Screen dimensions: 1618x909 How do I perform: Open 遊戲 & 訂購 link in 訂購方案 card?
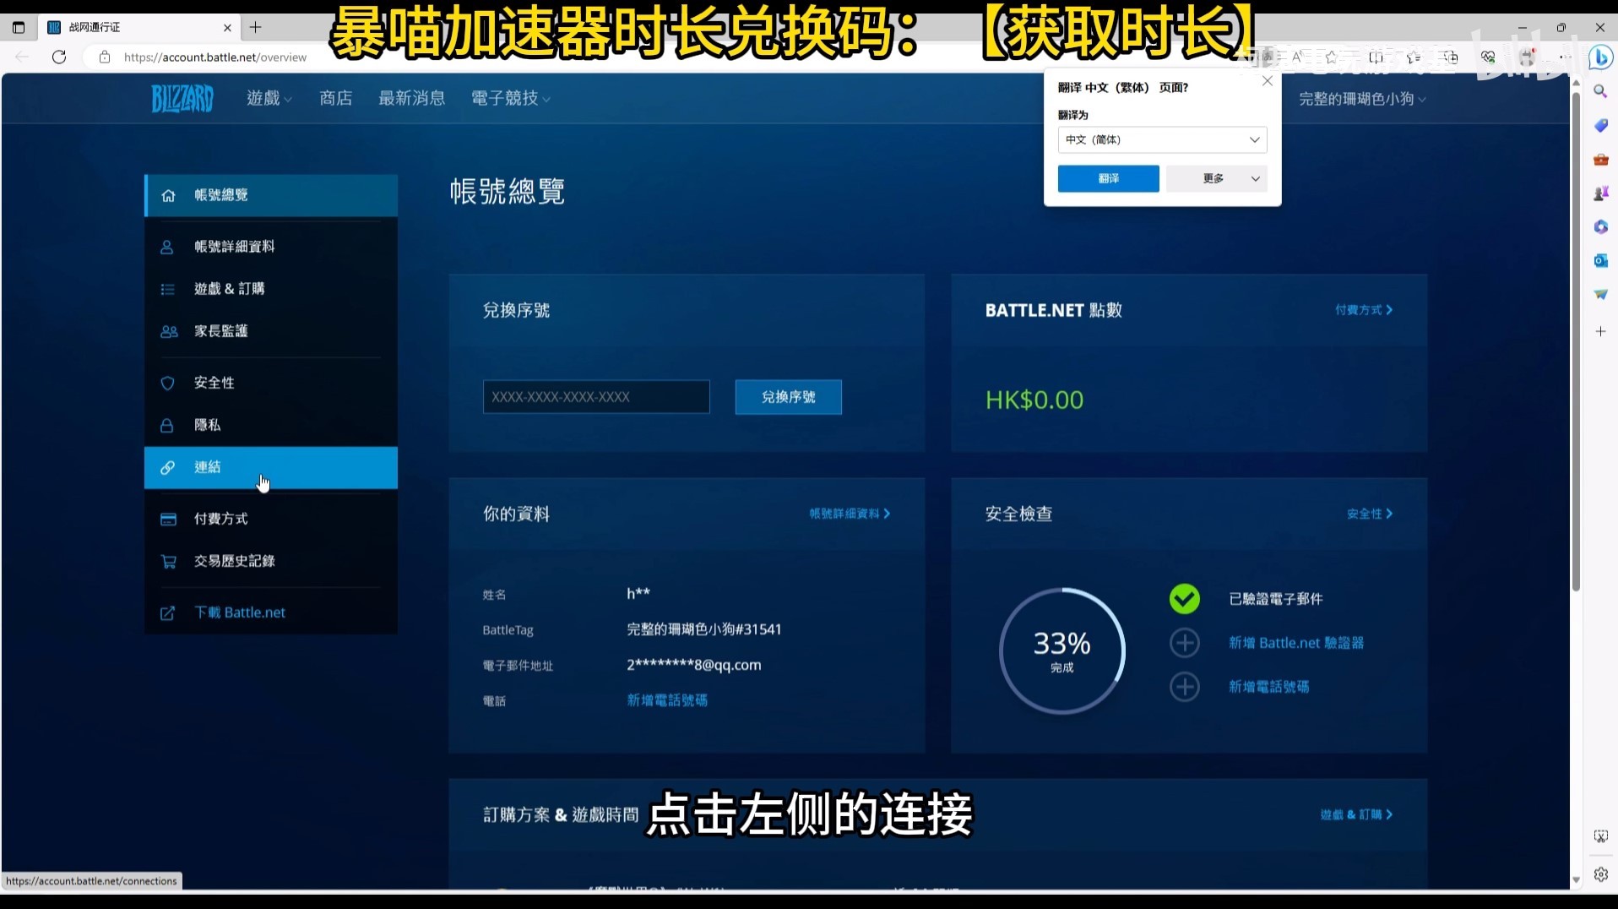click(x=1356, y=814)
